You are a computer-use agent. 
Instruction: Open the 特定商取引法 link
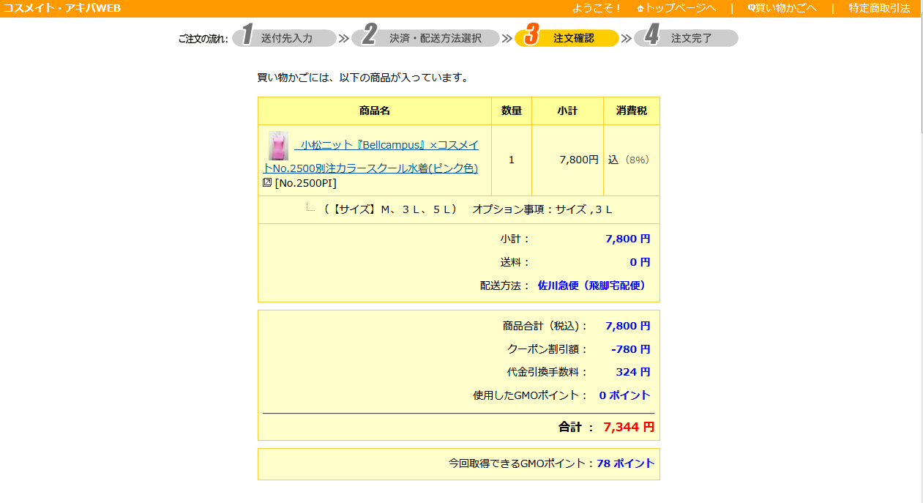point(879,9)
